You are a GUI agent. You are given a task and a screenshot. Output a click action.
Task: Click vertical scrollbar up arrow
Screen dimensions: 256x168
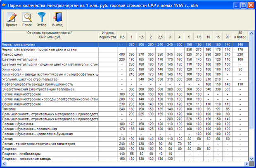[x=251, y=33]
